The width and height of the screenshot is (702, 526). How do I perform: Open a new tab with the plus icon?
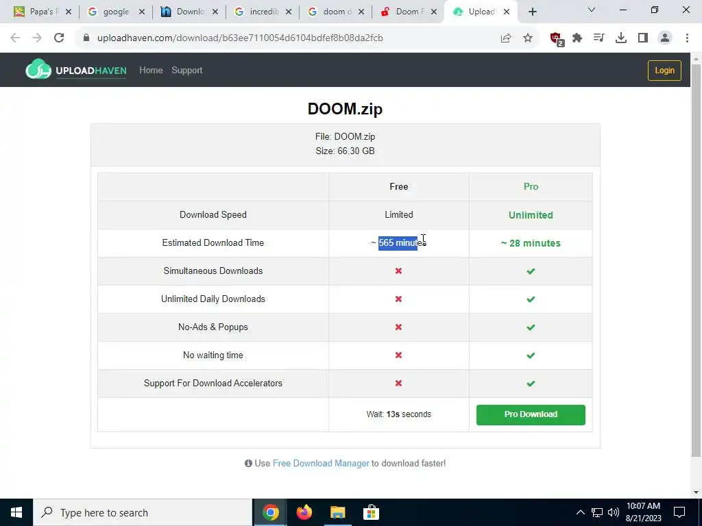(532, 12)
